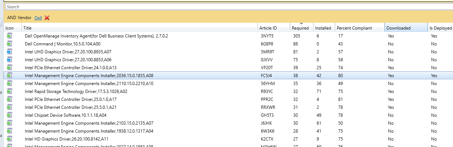Click icon for Intel Rapid Storage Technology Driver
The image size is (453, 147).
tap(9, 92)
